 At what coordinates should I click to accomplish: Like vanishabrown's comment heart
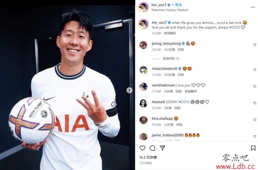(x=255, y=87)
